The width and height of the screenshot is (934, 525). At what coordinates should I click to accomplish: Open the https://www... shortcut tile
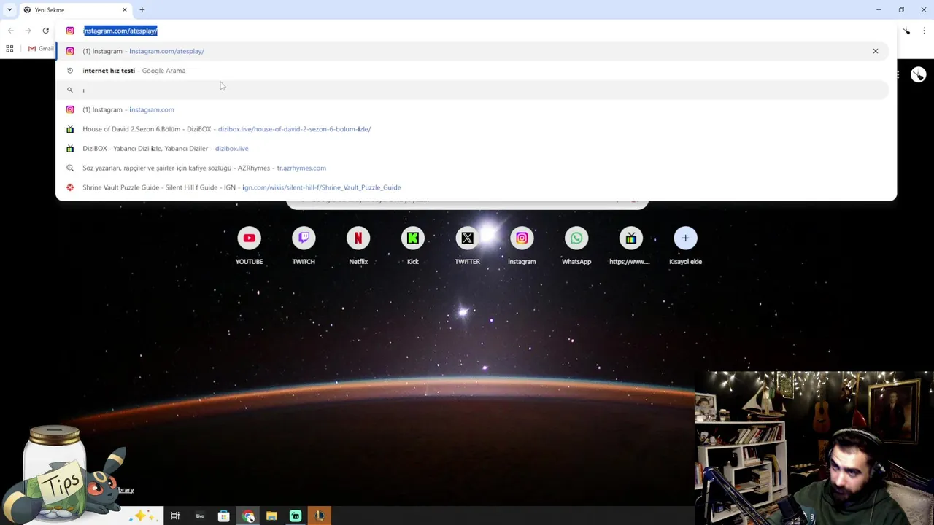(x=630, y=246)
